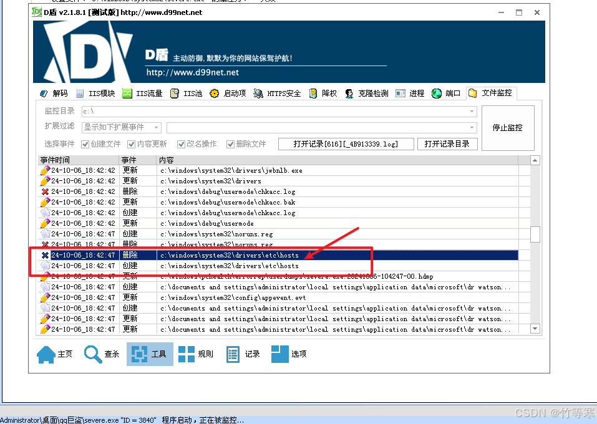This screenshot has height=424, width=597.
Task: Open the 显示如下扩展事件 dropdown
Action: point(156,127)
